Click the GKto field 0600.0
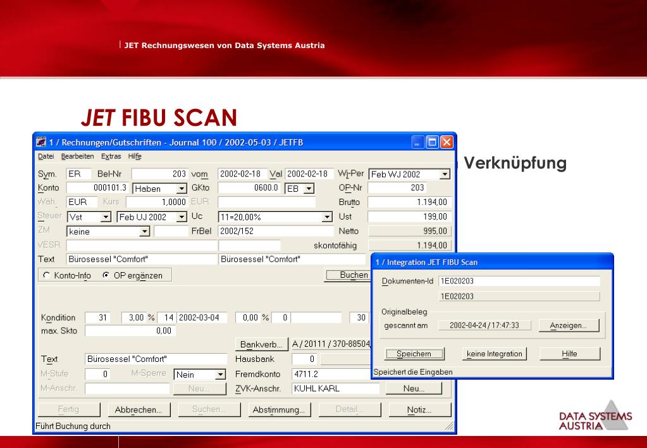 coord(249,188)
